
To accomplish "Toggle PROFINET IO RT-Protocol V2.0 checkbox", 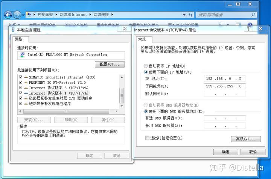I will [x=21, y=82].
